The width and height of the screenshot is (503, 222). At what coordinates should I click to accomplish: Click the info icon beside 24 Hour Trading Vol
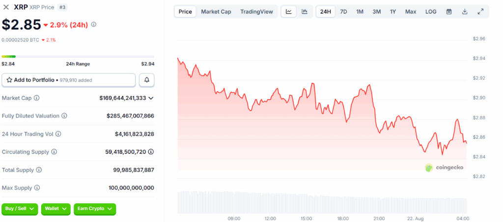click(58, 134)
